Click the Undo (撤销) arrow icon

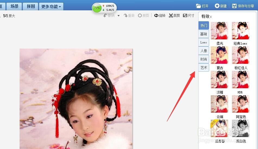pyautogui.click(x=105, y=16)
